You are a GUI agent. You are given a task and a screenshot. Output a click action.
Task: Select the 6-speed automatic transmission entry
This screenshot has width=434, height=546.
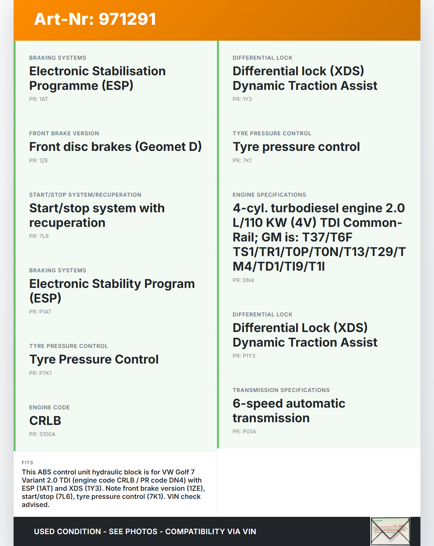289,411
